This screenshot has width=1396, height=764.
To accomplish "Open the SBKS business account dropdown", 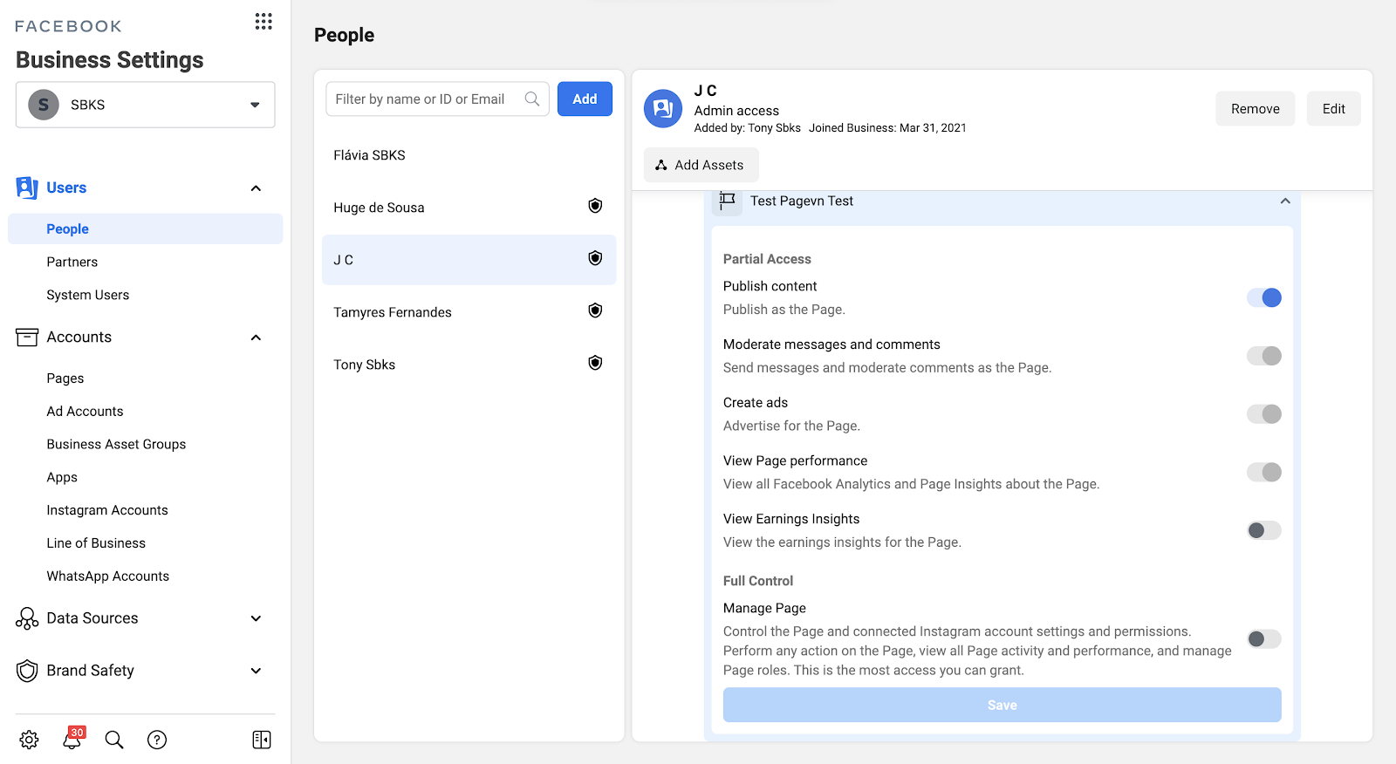I will click(146, 105).
